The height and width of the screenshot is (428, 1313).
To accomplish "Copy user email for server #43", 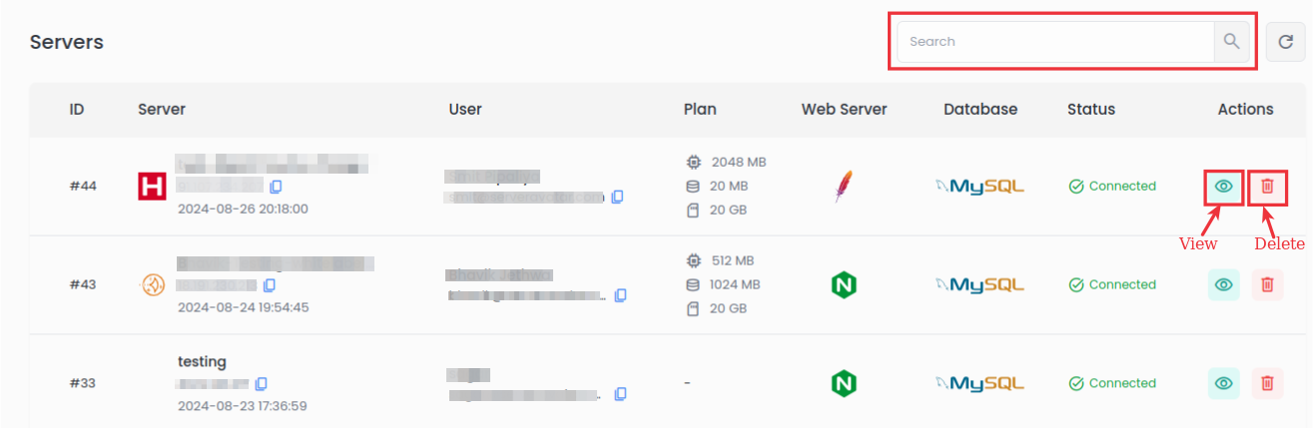I will tap(620, 295).
